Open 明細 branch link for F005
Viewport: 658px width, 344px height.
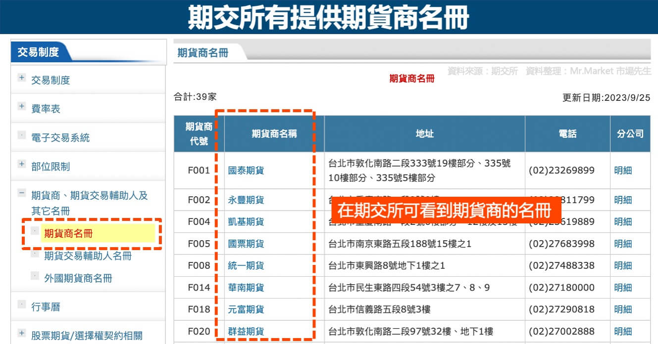623,244
